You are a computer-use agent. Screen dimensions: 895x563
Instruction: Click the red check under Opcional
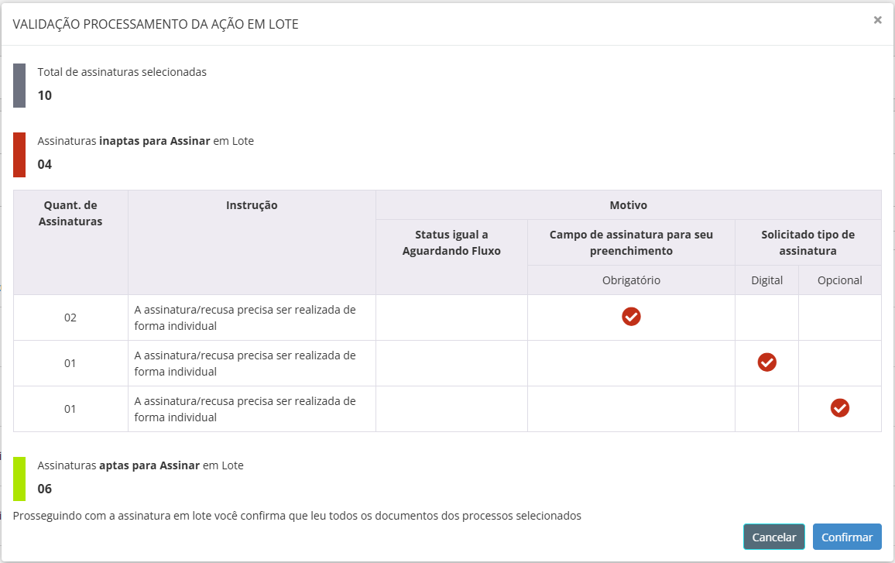[839, 407]
